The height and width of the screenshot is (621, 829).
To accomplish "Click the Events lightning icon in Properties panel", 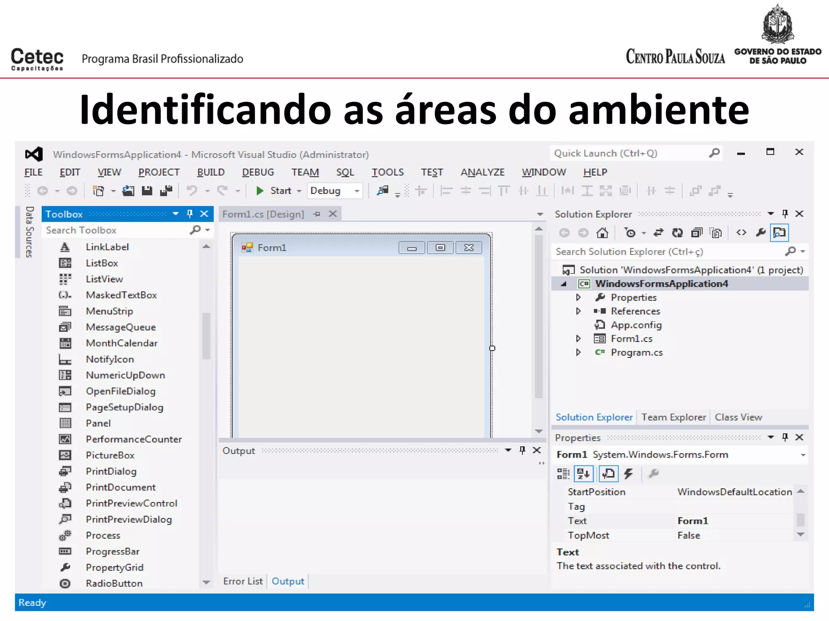I will 628,473.
